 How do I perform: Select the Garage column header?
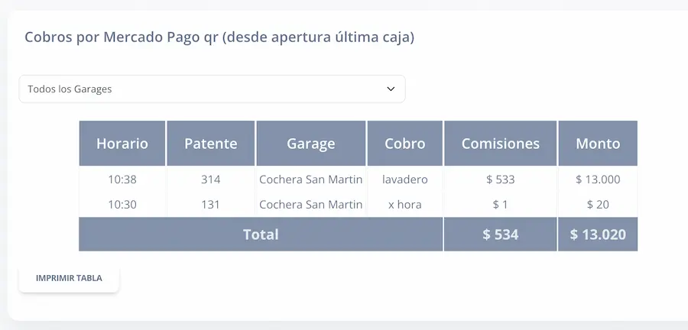(x=311, y=143)
